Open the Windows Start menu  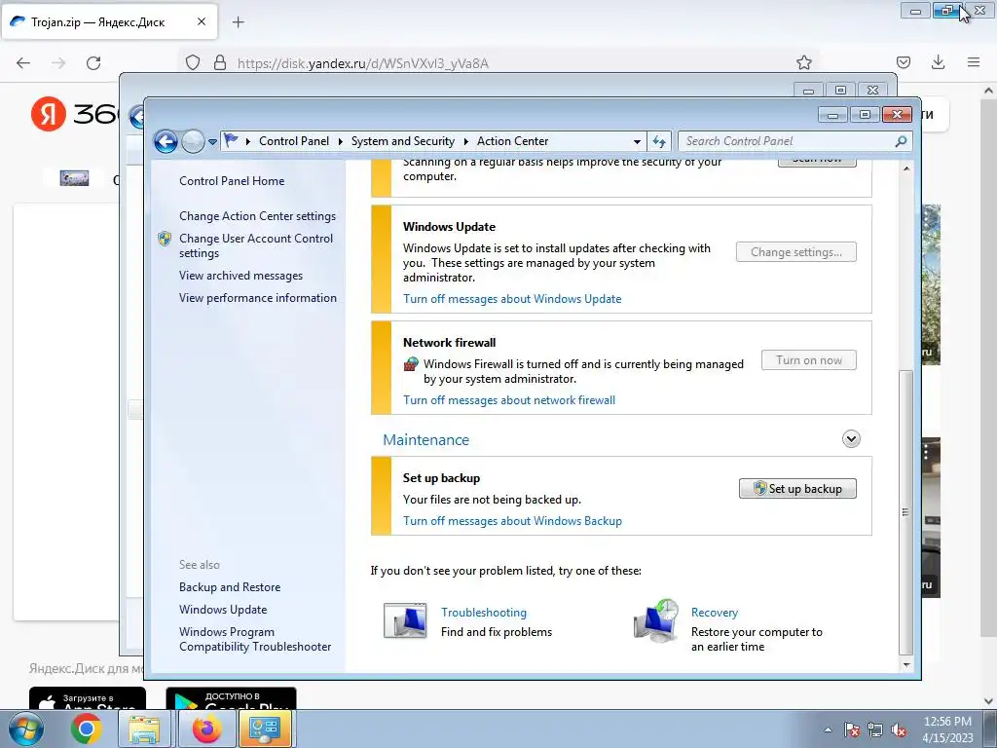pyautogui.click(x=26, y=729)
